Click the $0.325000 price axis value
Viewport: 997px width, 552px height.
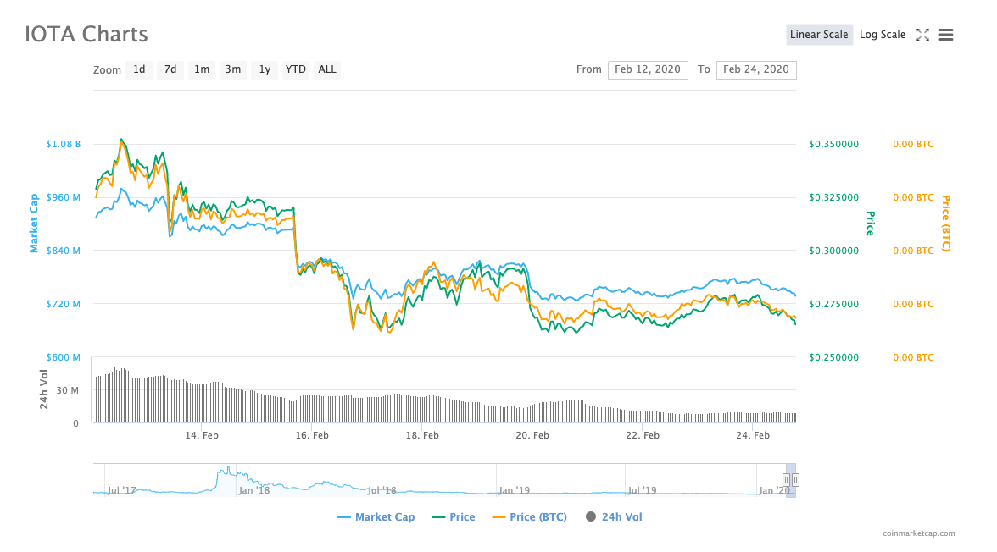pyautogui.click(x=833, y=197)
